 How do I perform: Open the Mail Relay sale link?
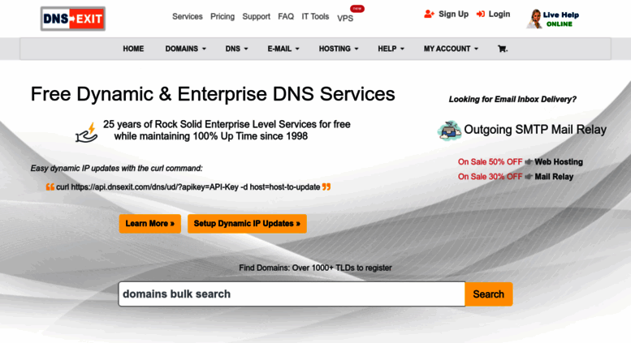(554, 177)
